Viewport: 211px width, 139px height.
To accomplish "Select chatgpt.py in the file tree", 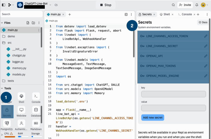I will point(19,56).
